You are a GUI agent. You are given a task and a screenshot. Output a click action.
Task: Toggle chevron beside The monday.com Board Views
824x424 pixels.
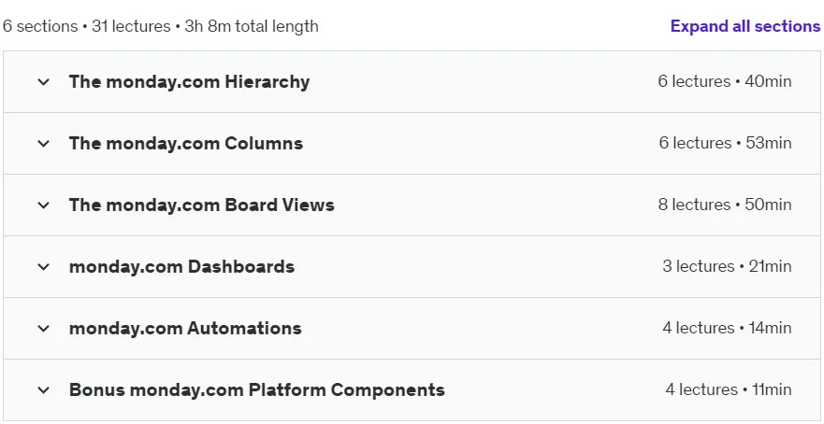(44, 205)
